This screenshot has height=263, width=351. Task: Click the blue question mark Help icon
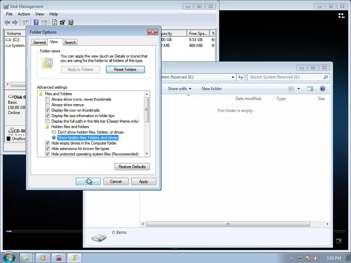tap(36, 22)
